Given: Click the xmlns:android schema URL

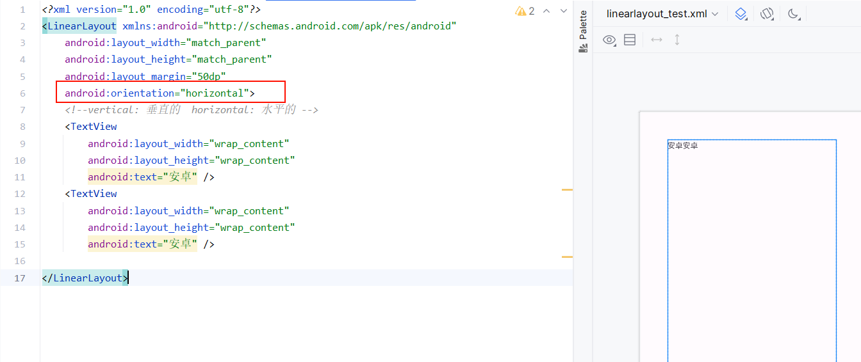Looking at the screenshot, I should click(x=330, y=26).
